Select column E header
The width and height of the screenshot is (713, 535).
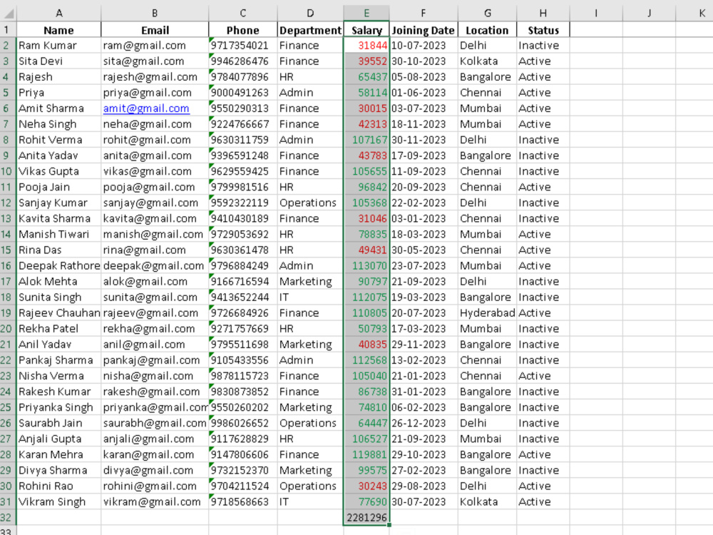366,13
